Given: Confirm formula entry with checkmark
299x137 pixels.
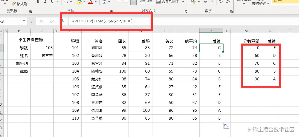Looking at the screenshot, I should (x=52, y=21).
